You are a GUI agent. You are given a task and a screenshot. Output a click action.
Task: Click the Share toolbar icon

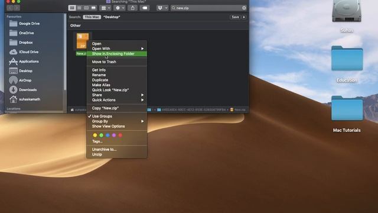click(132, 8)
